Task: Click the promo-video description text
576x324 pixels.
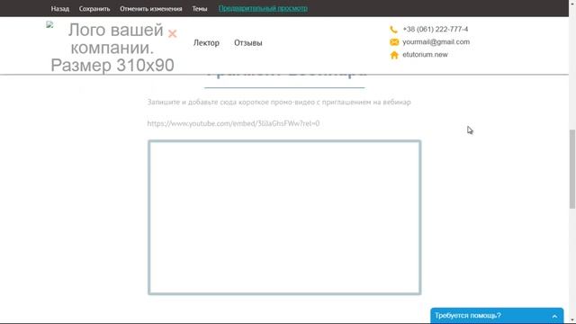Action: coord(279,102)
